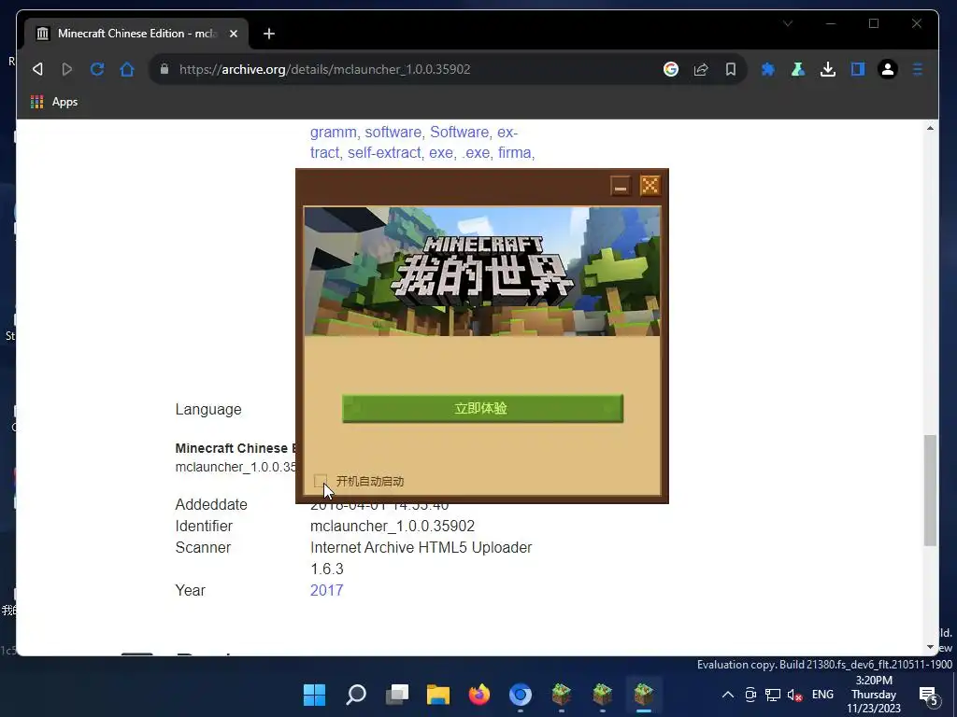
Task: Click the 'Internet Archive HTML5 Uploader' text
Action: coord(421,547)
